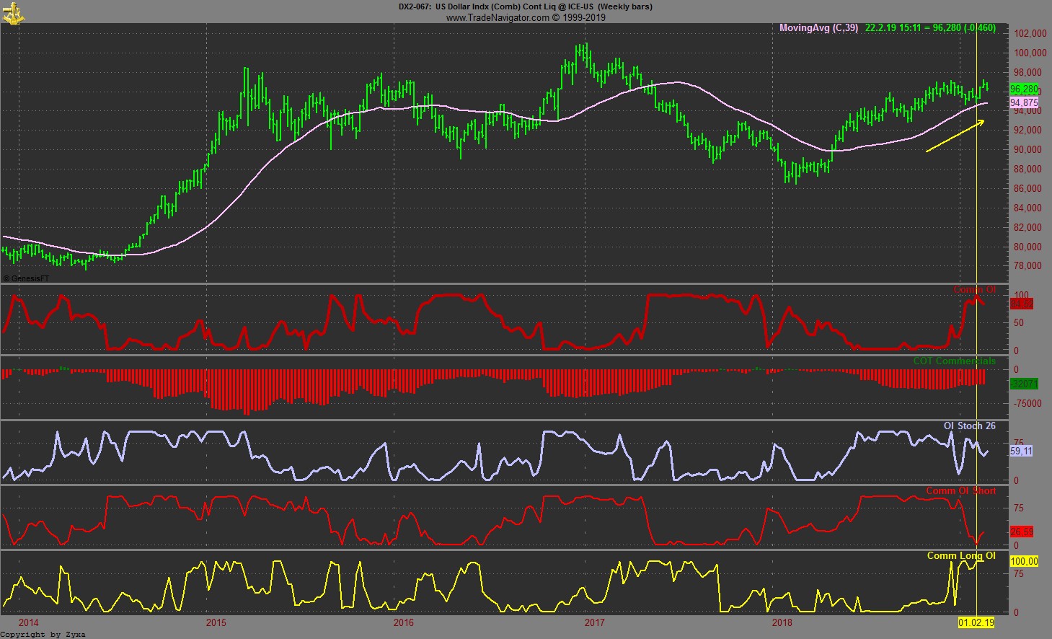Click the 2017 label on time axis

tap(594, 622)
